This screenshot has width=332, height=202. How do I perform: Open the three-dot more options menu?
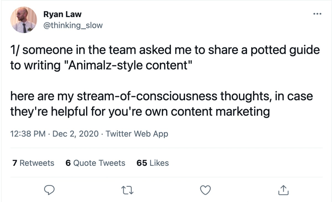[317, 14]
